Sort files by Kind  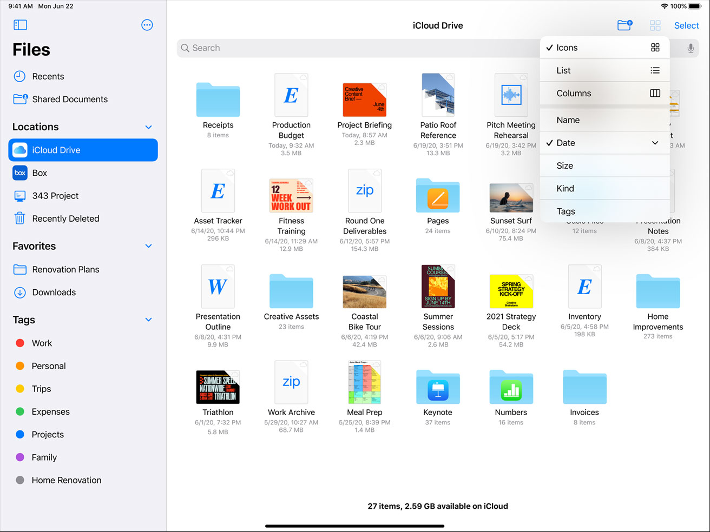tap(605, 188)
